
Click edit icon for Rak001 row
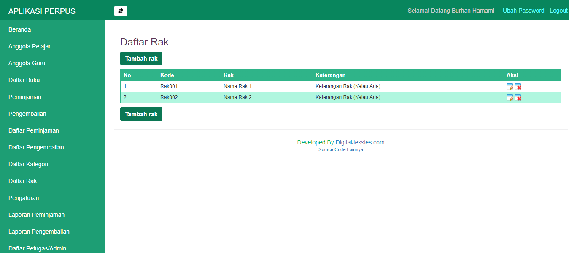point(510,87)
